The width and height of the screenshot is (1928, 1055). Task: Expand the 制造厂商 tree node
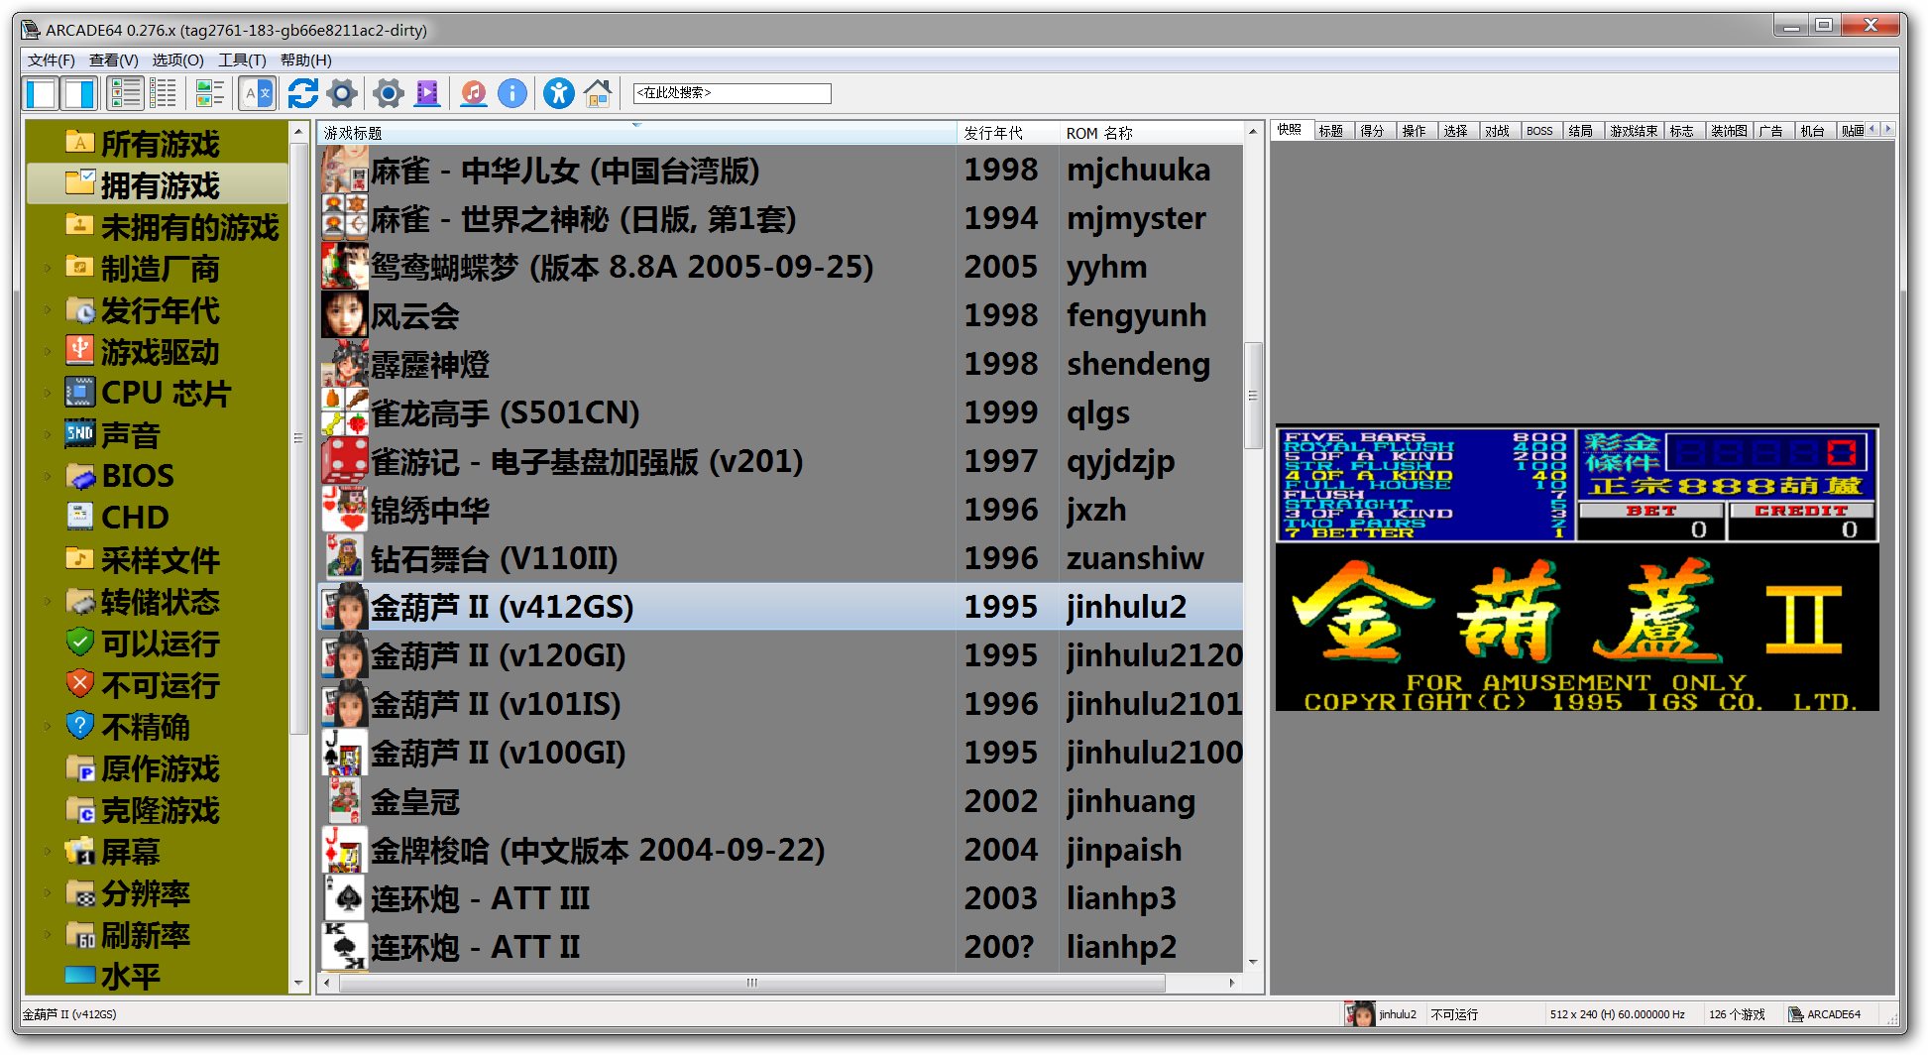[x=47, y=268]
